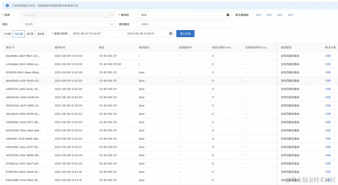Open 详情 for request 480e644a
The width and height of the screenshot is (338, 185).
click(328, 97)
